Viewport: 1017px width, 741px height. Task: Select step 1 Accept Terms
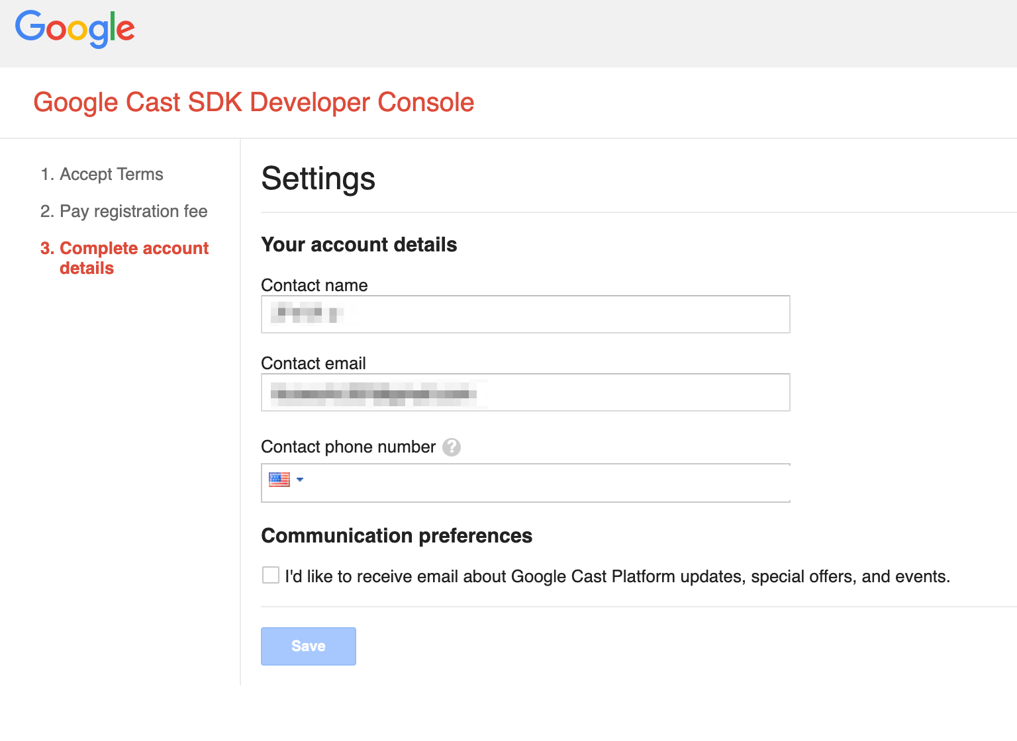coord(102,174)
